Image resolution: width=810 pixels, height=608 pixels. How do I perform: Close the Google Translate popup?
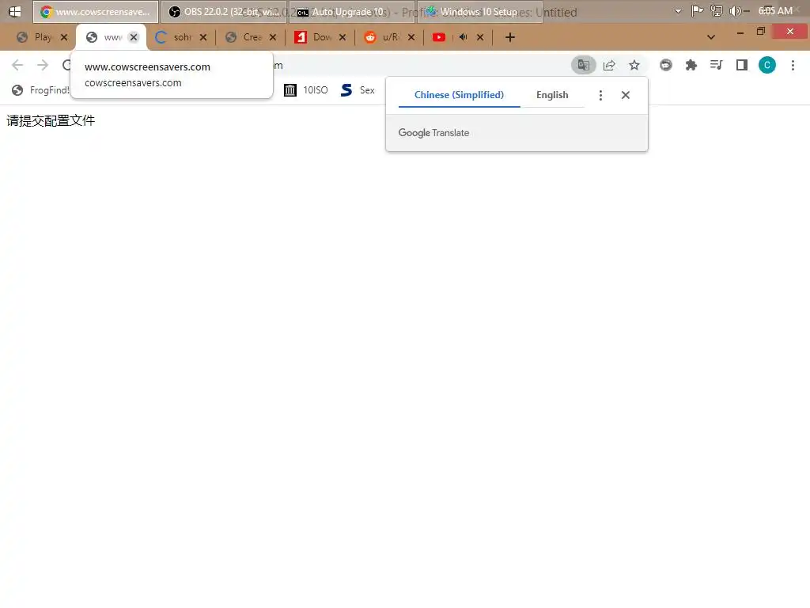(x=626, y=95)
